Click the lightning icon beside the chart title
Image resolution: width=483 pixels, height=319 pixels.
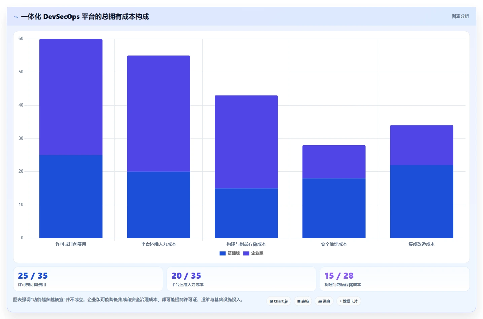point(16,17)
